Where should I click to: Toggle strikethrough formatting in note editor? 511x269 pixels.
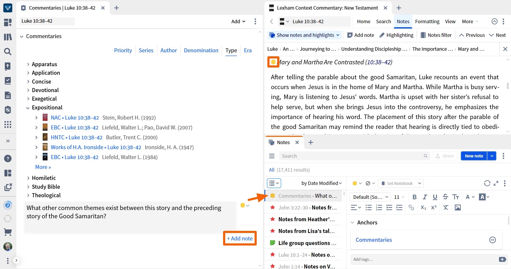pyautogui.click(x=445, y=197)
